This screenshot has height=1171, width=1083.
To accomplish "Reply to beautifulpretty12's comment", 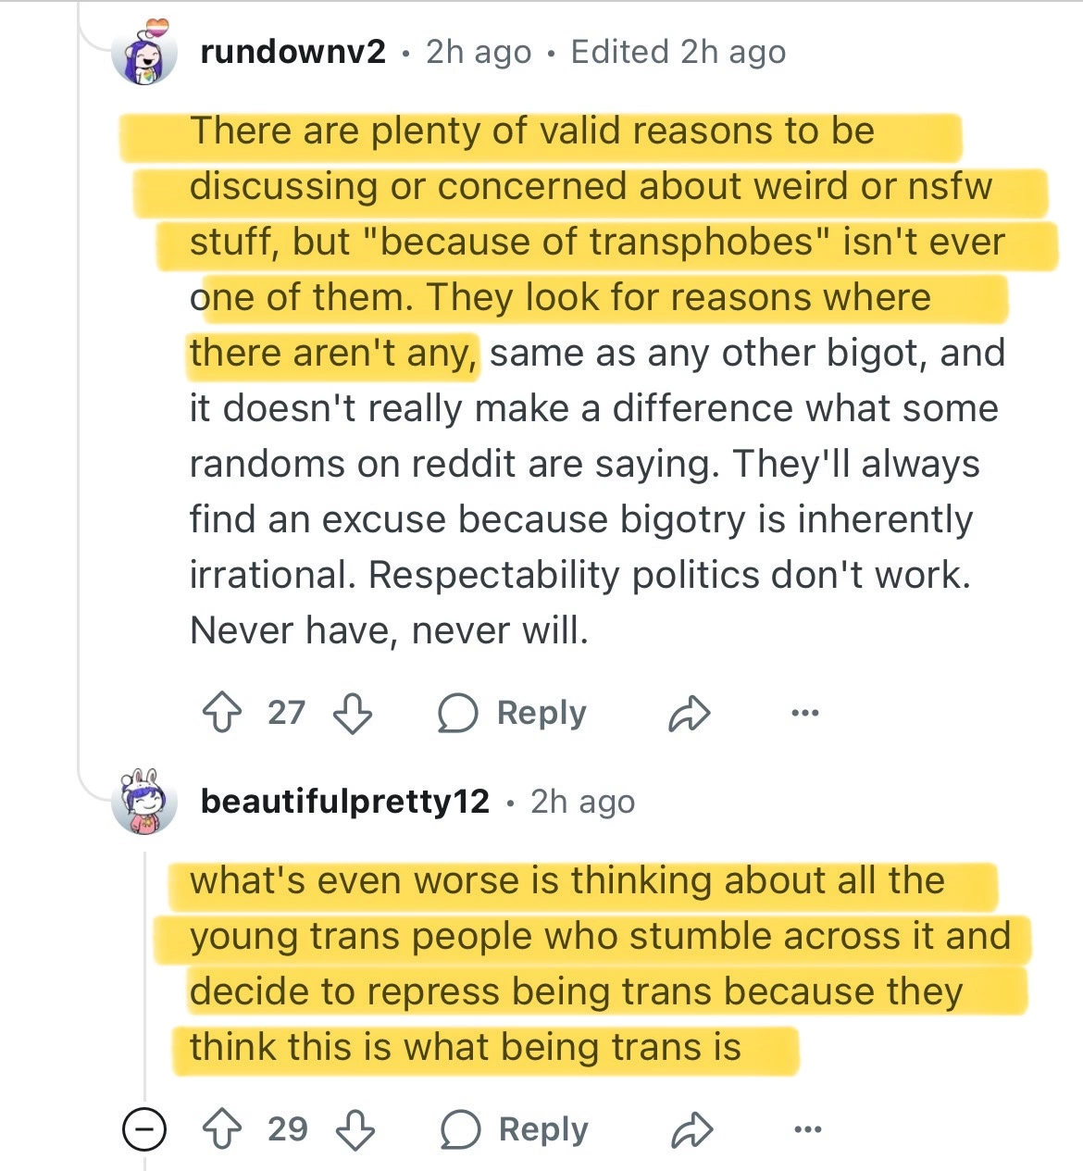I will pos(515,1129).
